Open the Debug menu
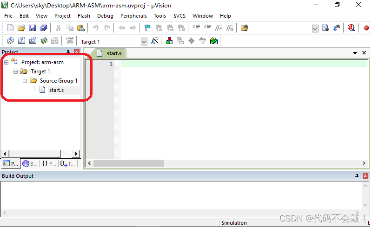Viewport: 372px width, 227px height. (105, 16)
